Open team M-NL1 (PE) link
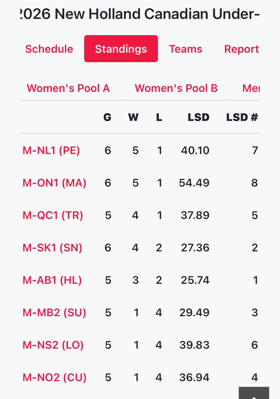 [51, 150]
